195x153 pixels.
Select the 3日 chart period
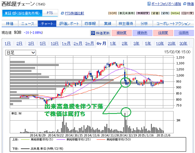31,44
